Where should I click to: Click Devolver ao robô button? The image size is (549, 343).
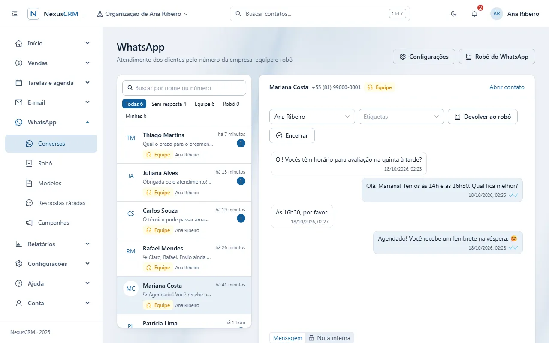483,117
